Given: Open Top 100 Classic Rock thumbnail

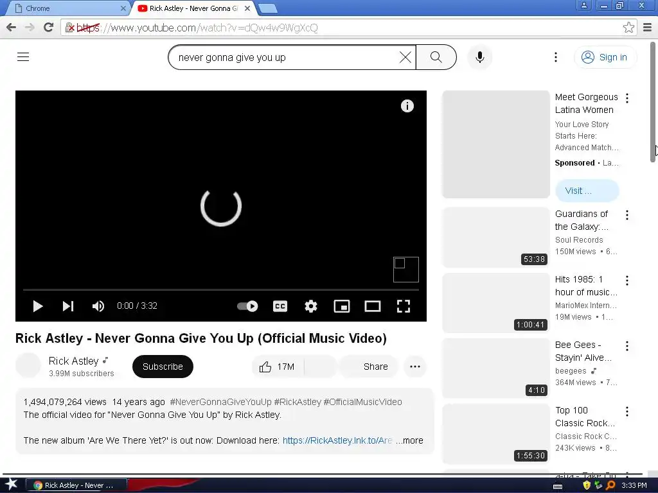Looking at the screenshot, I should [496, 433].
